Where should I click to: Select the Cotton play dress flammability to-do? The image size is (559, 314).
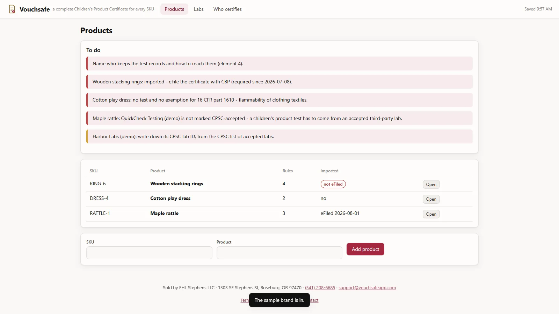click(x=279, y=100)
